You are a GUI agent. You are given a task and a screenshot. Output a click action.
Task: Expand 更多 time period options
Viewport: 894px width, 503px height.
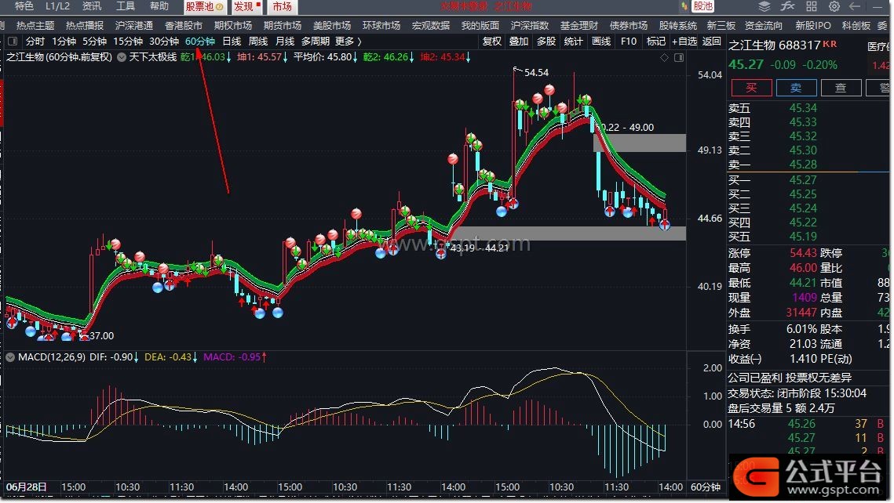coord(348,42)
